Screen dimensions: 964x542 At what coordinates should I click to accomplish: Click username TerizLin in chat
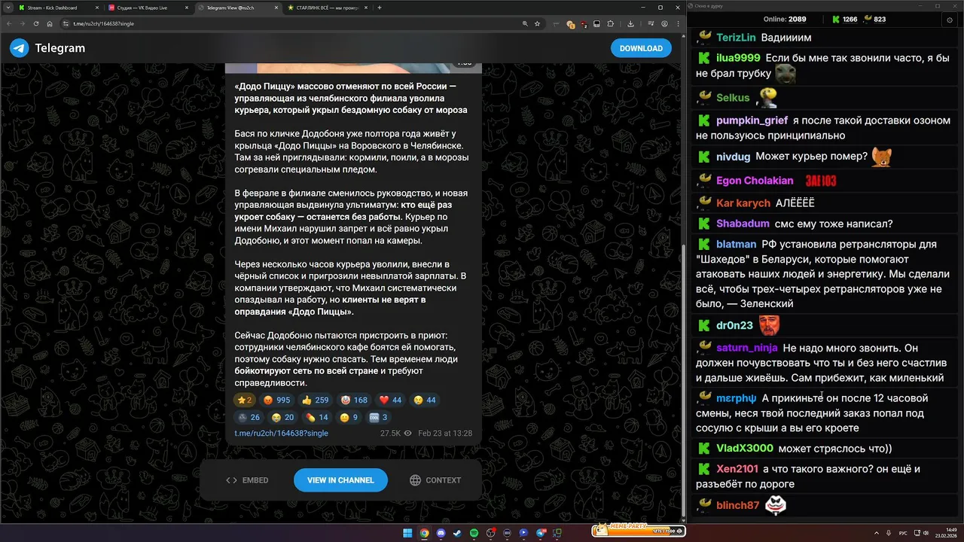coord(736,38)
